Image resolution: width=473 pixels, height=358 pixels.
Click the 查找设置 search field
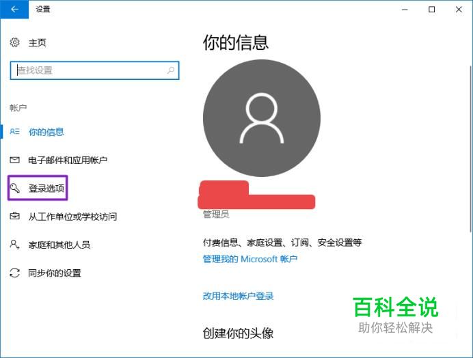point(94,70)
